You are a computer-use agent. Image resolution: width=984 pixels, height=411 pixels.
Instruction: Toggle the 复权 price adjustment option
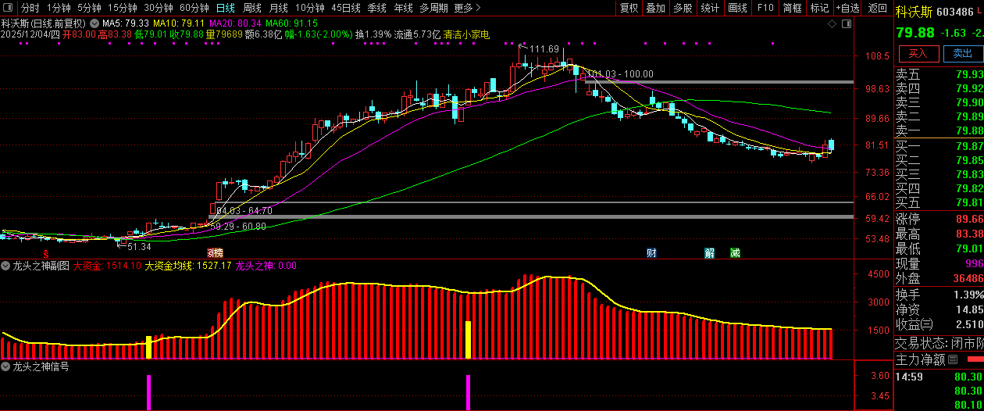tap(628, 8)
